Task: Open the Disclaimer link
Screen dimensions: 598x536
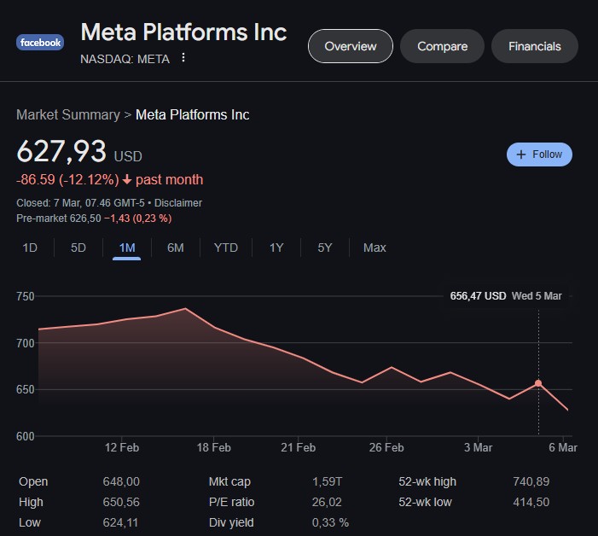Action: (178, 203)
